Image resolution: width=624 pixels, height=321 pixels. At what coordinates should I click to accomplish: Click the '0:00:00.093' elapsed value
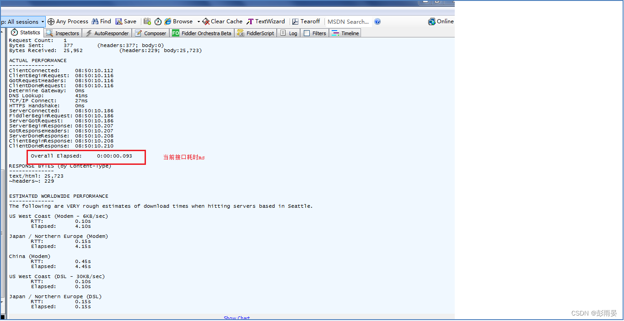[114, 156]
